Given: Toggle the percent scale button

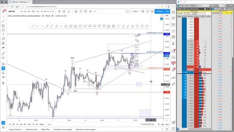Looking at the screenshot, I should click(159, 124).
